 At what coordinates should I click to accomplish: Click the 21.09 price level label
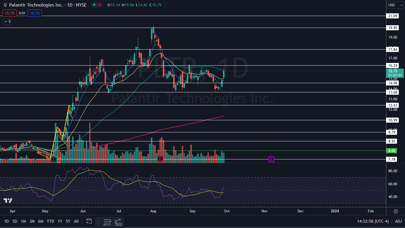pos(393,16)
